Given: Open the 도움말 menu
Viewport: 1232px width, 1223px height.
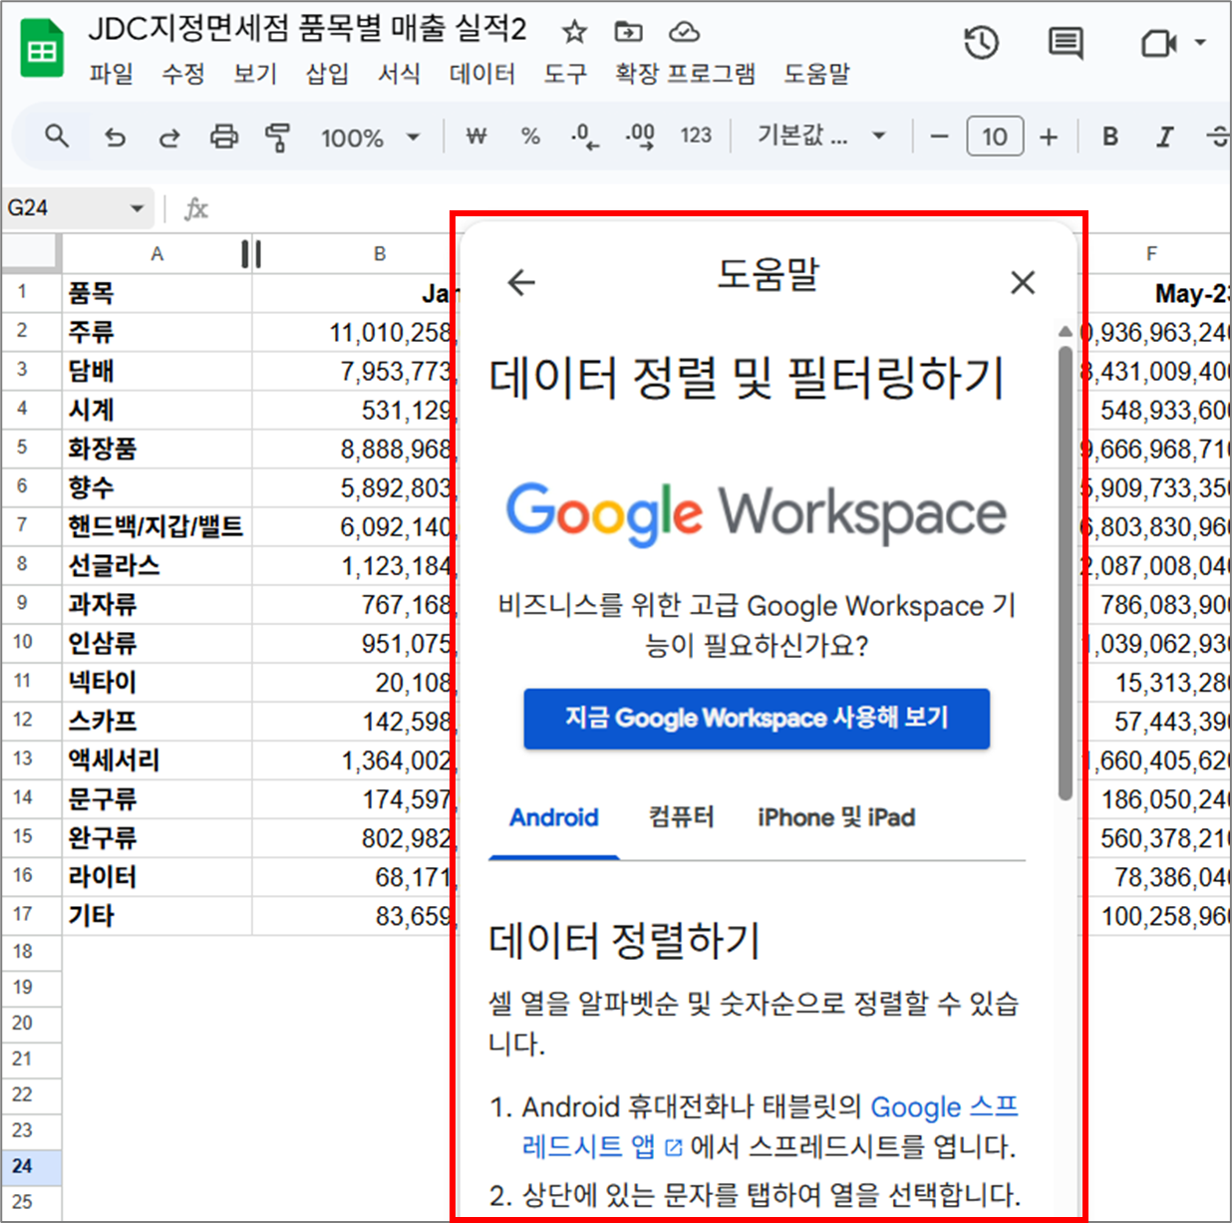Looking at the screenshot, I should (x=816, y=74).
